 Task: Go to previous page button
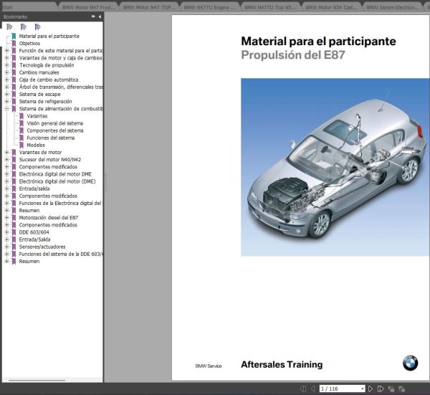(313, 389)
